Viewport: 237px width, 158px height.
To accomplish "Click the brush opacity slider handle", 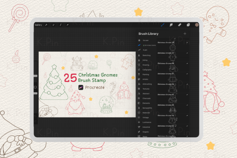I will [x=36, y=93].
